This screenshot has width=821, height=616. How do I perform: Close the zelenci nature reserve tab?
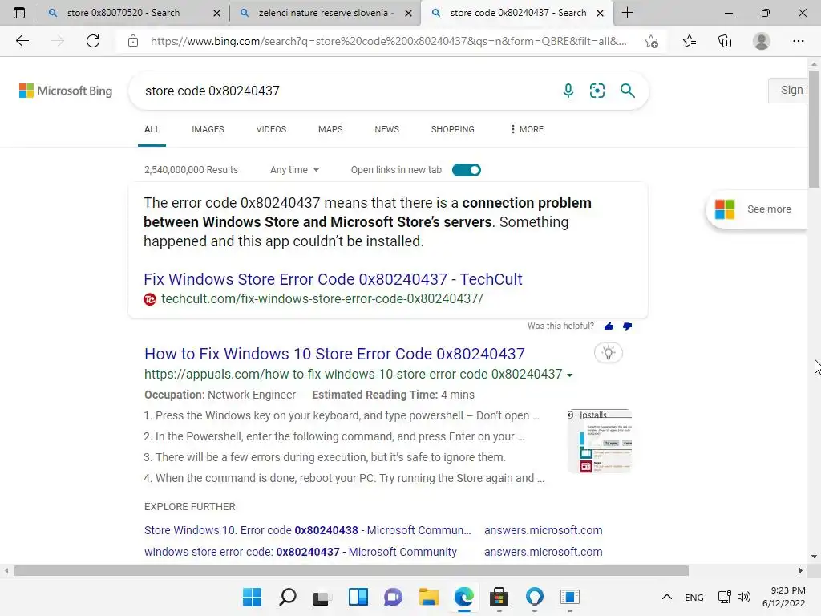pyautogui.click(x=408, y=13)
